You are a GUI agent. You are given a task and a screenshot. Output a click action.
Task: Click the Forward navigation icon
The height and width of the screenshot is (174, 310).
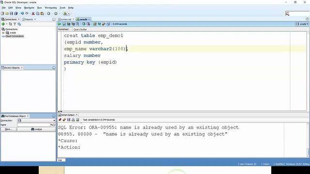[x=56, y=14]
